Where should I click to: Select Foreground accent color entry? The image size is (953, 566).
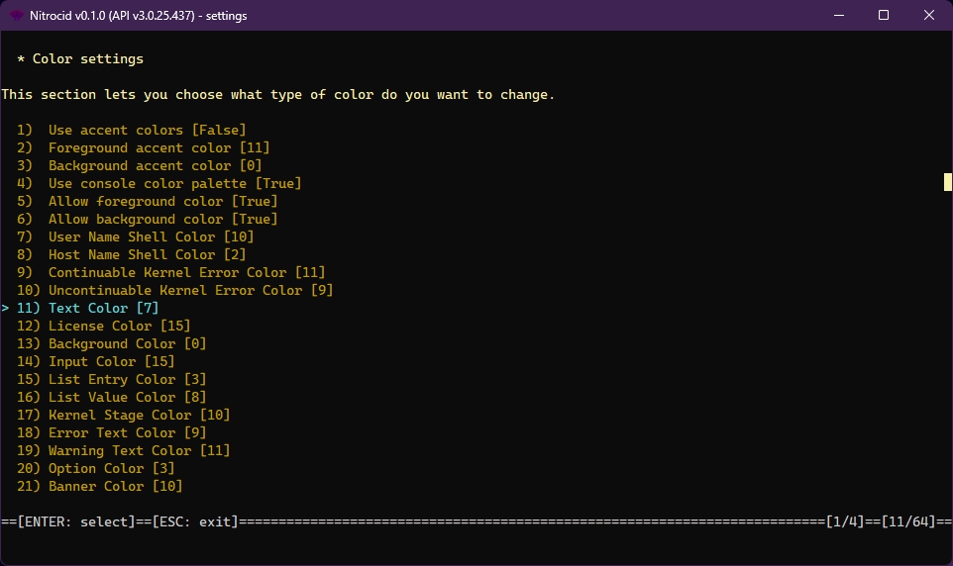tap(159, 147)
